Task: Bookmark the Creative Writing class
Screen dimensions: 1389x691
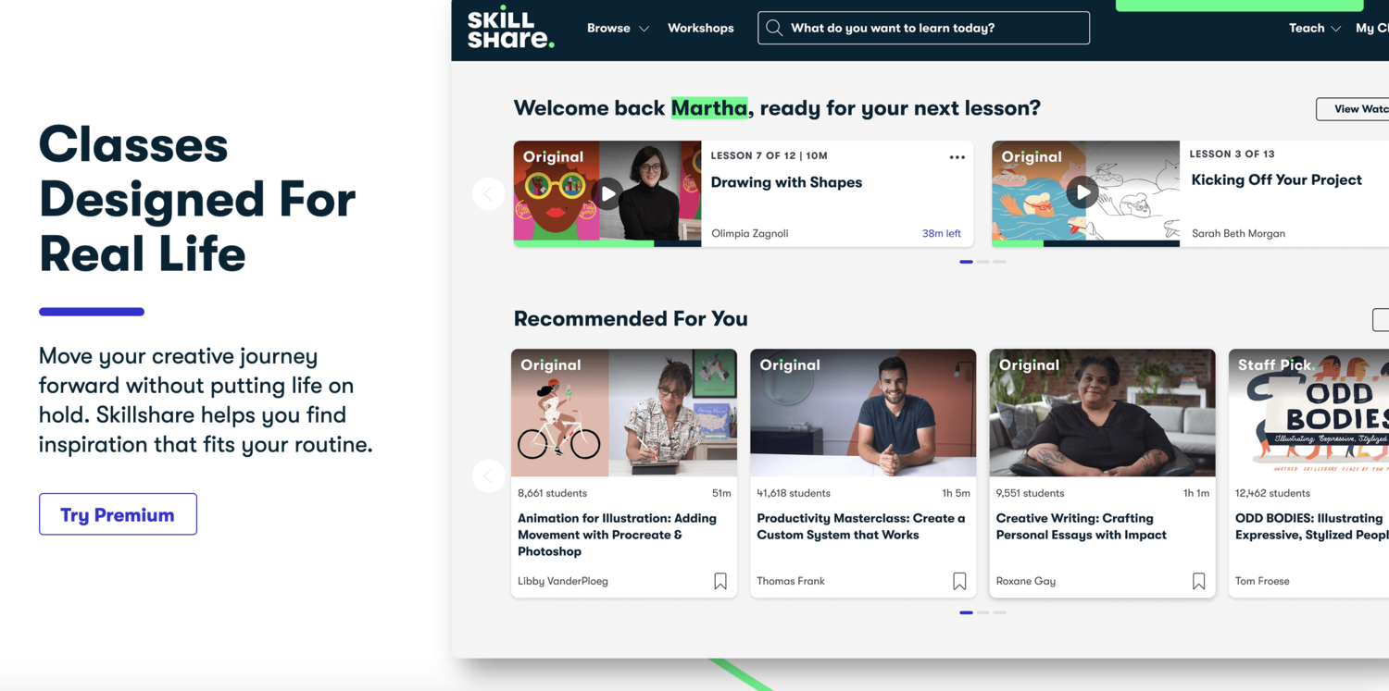Action: (1198, 581)
